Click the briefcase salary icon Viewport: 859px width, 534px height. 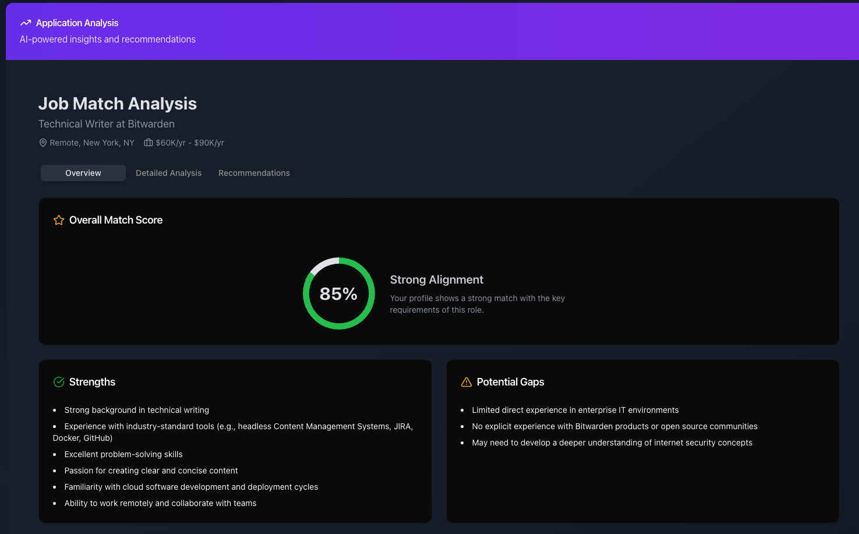(x=149, y=143)
